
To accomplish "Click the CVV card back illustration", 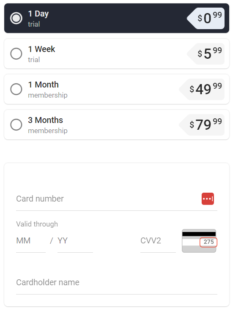I will 199,241.
